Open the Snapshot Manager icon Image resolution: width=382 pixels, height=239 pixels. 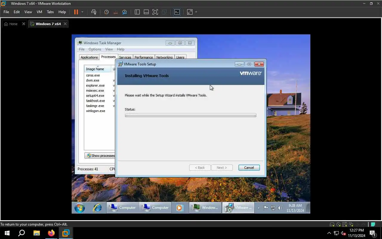(124, 12)
